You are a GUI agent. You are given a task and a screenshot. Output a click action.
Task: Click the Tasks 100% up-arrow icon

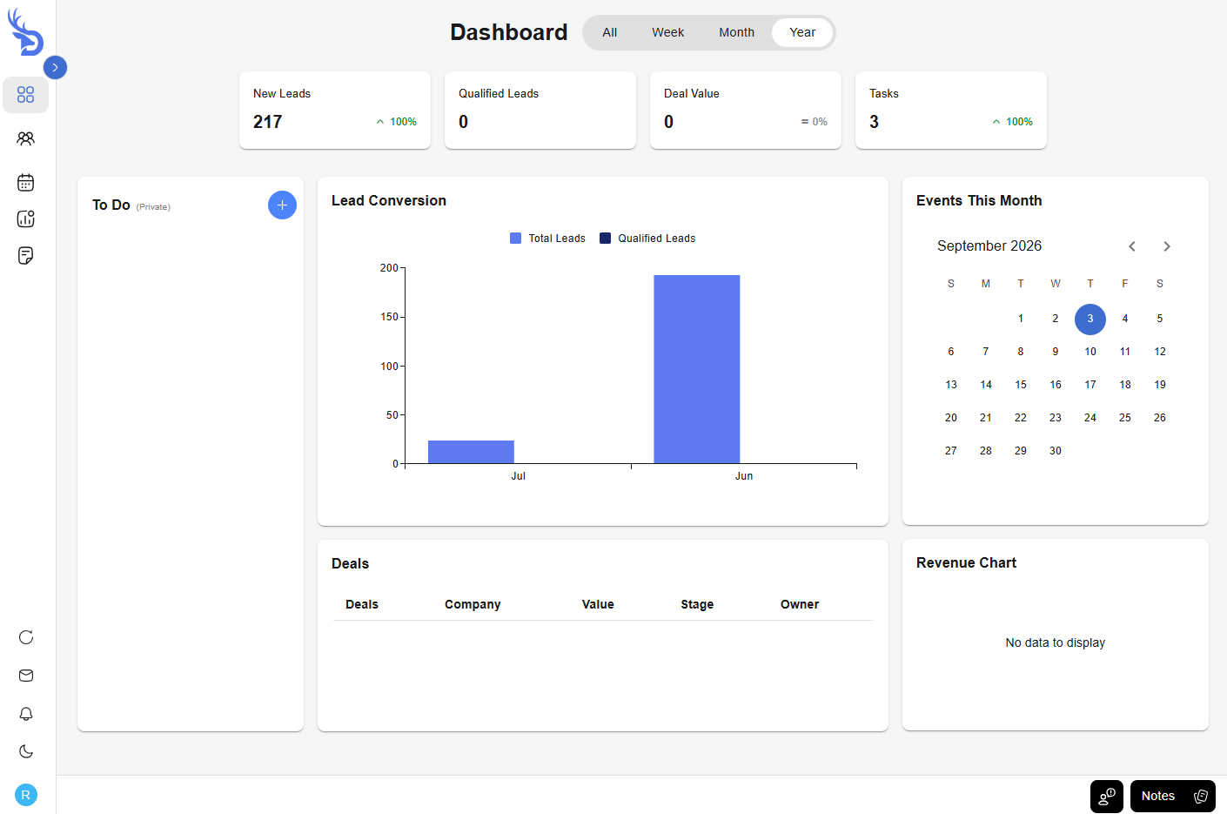click(x=996, y=122)
